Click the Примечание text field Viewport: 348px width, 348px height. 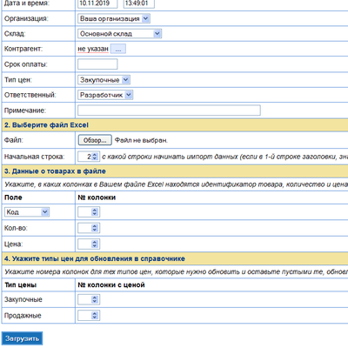click(x=169, y=110)
